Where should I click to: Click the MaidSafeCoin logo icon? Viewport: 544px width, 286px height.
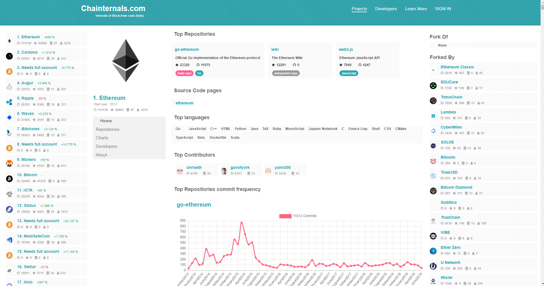pos(9,240)
